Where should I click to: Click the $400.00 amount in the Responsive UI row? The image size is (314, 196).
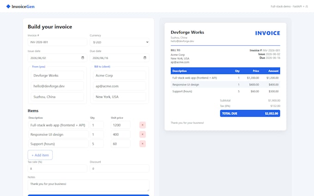click(273, 84)
